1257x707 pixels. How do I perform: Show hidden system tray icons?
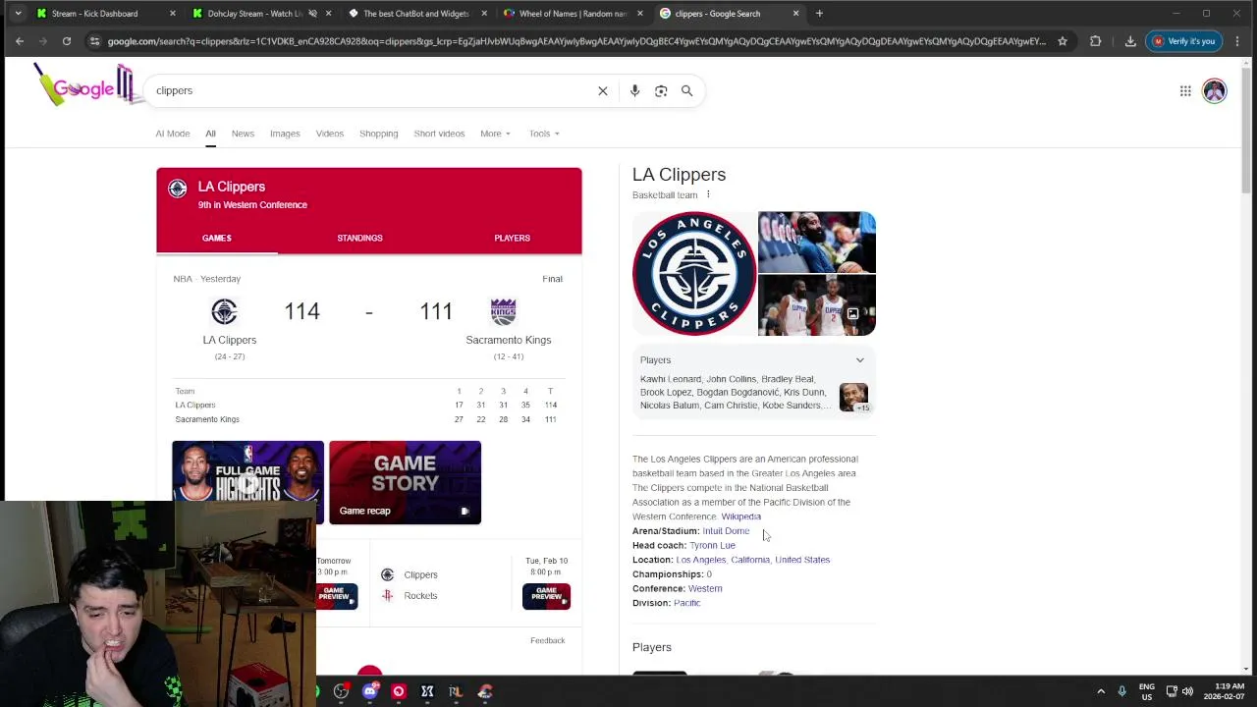[1101, 691]
